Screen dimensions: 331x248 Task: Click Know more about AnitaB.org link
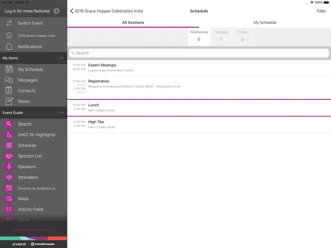(x=34, y=230)
